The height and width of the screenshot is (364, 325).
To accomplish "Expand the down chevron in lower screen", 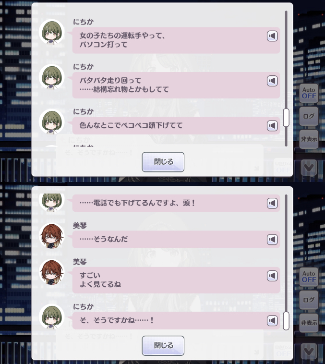I will 309,351.
